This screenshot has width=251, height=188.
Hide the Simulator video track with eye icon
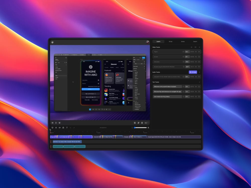coord(196,62)
